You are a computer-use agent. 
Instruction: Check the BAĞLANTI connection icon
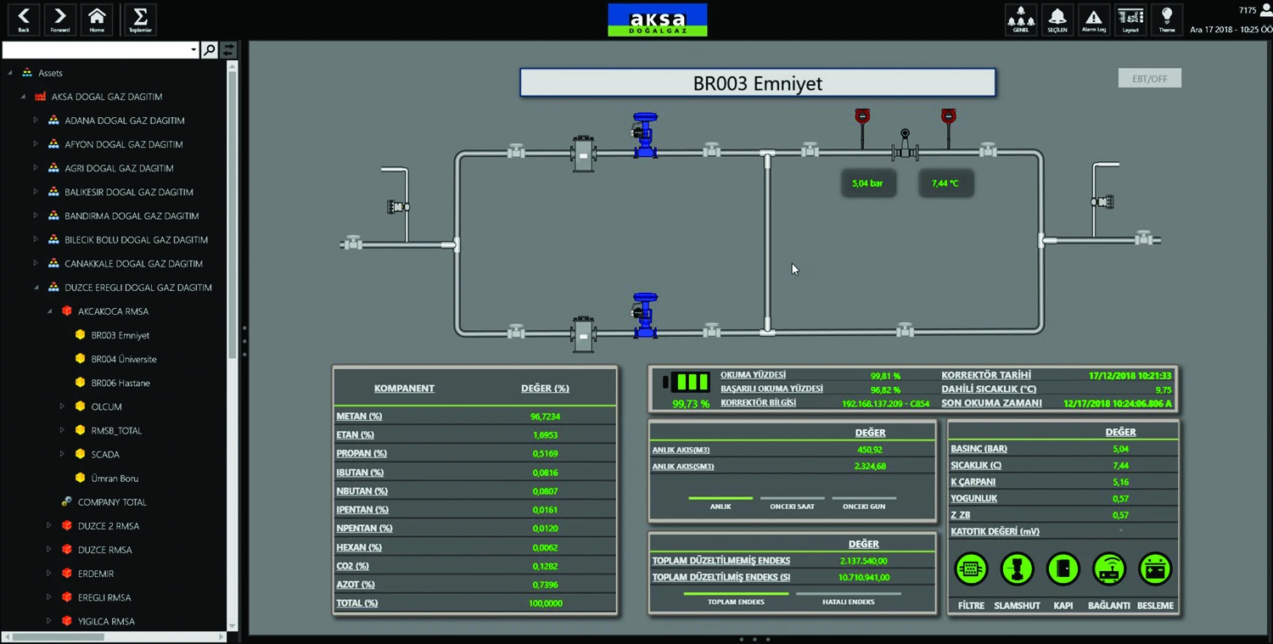coord(1109,569)
